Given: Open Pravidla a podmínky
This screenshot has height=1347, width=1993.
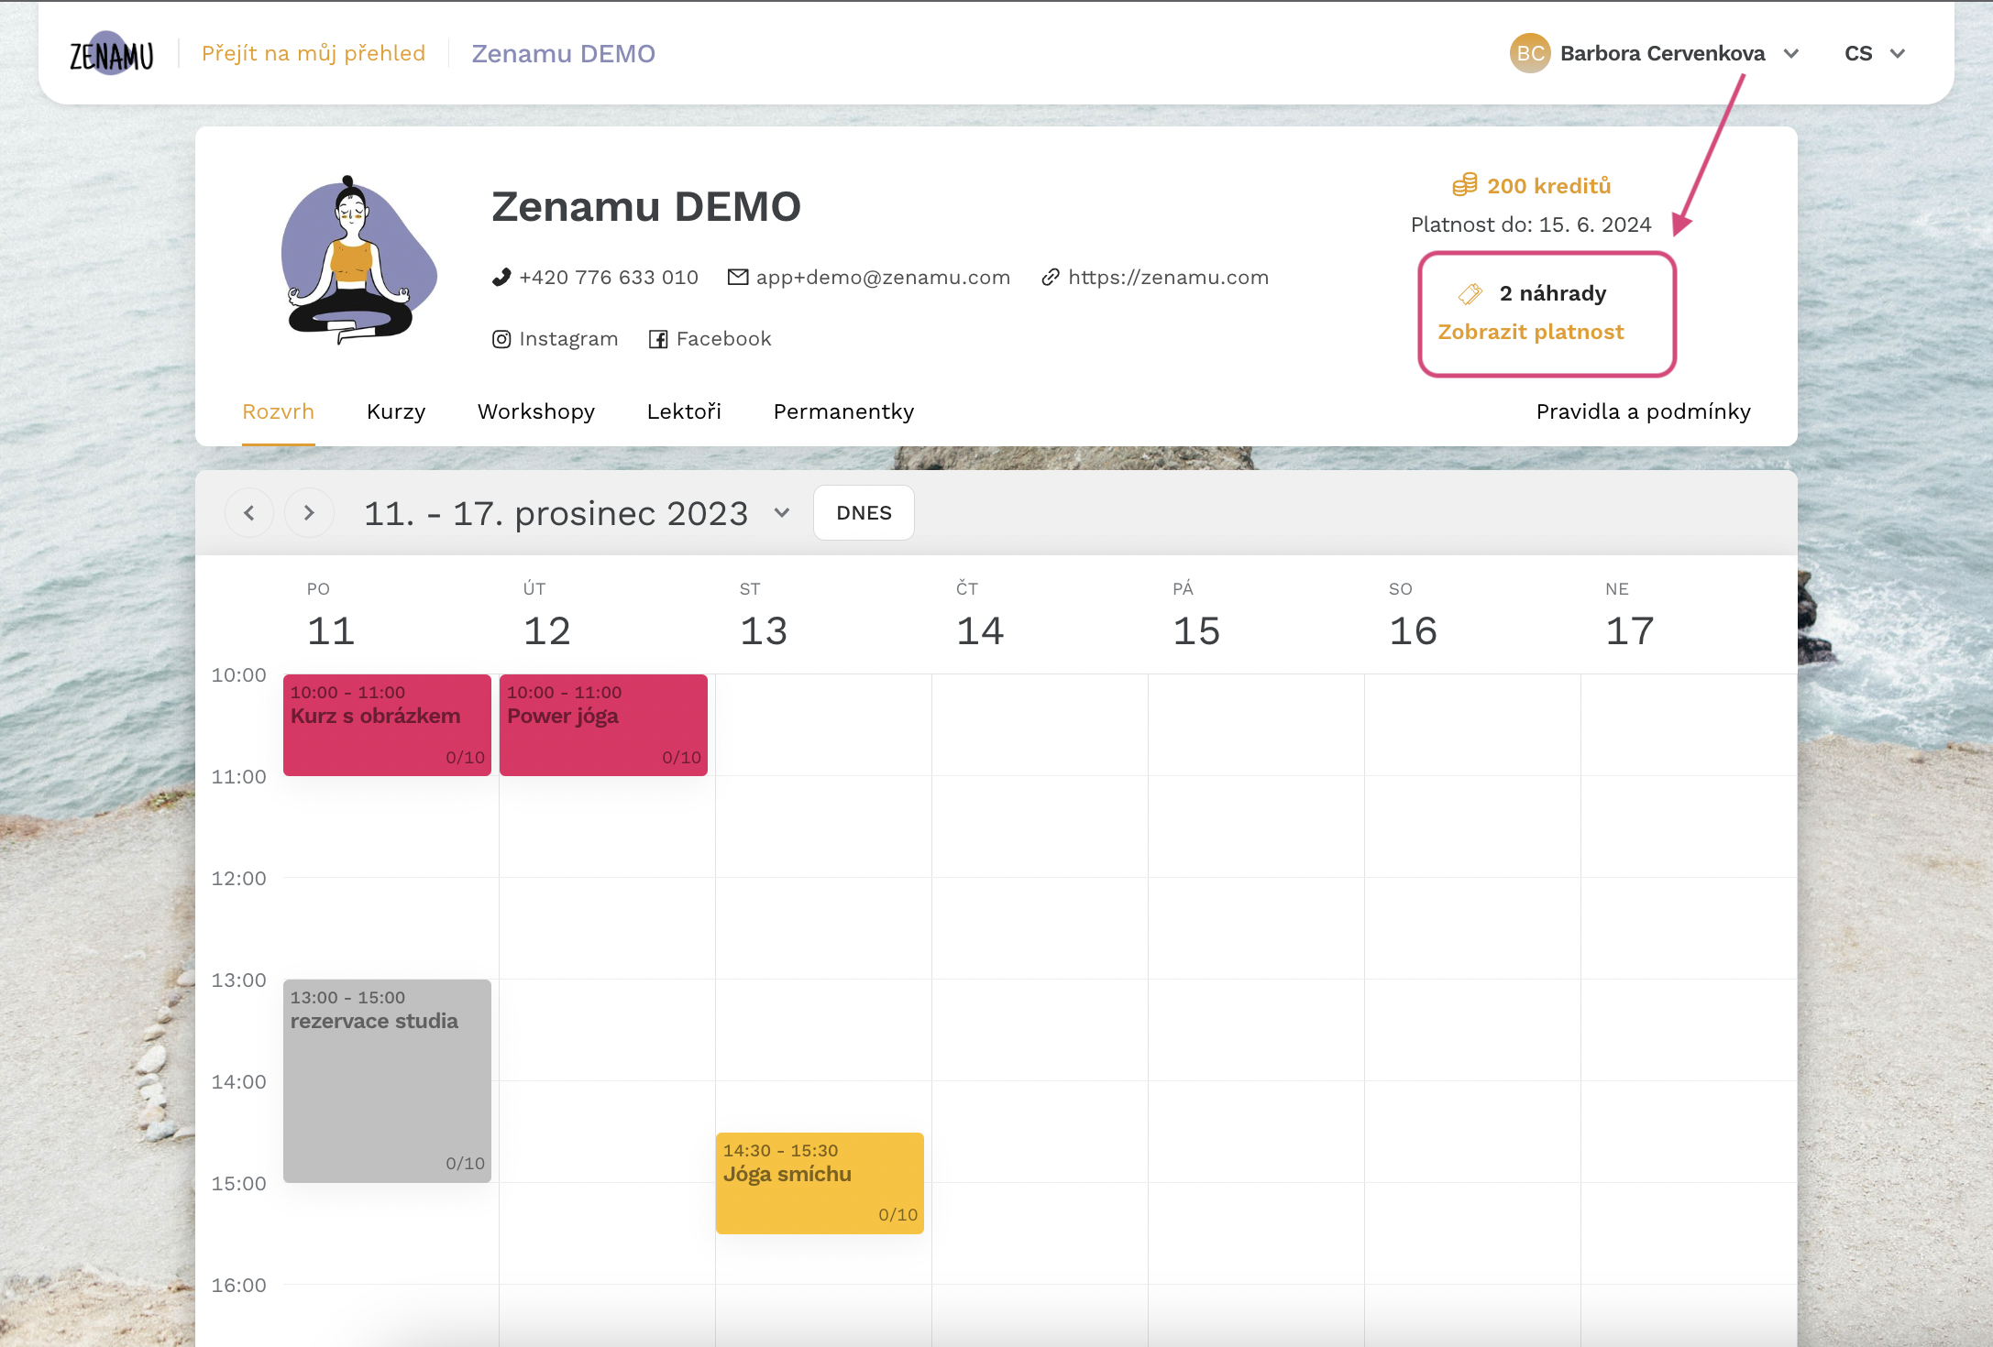Looking at the screenshot, I should [x=1644, y=412].
